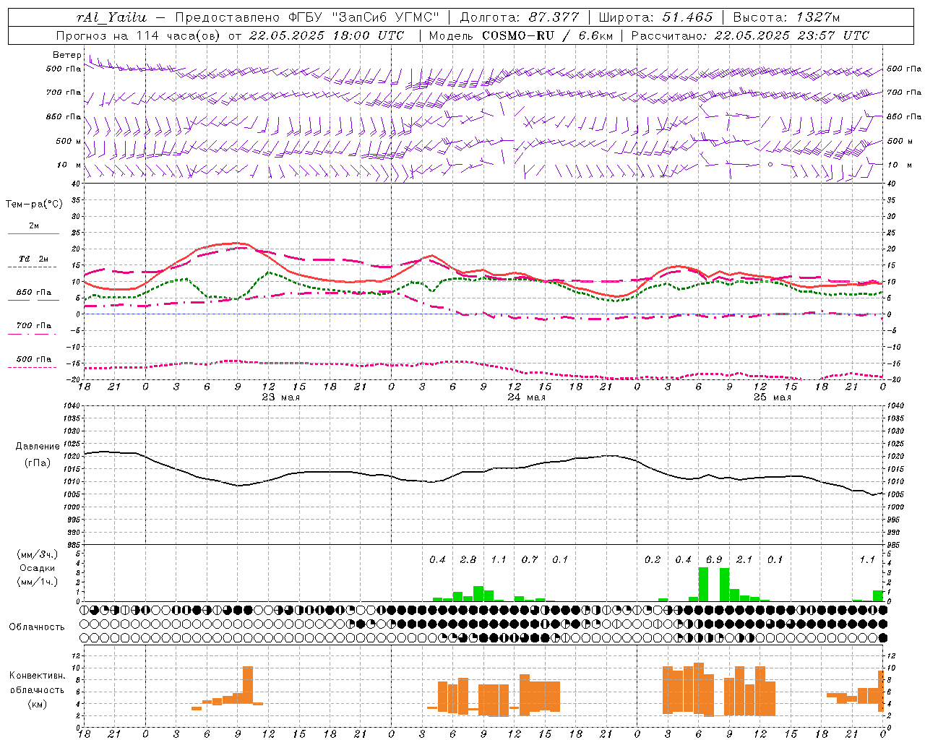Click the (км) convective height unit label
Image resolution: width=925 pixels, height=740 pixels.
pos(38,704)
